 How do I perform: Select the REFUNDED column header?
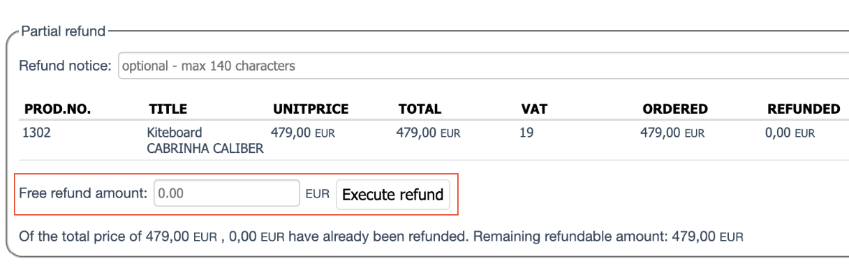(804, 109)
